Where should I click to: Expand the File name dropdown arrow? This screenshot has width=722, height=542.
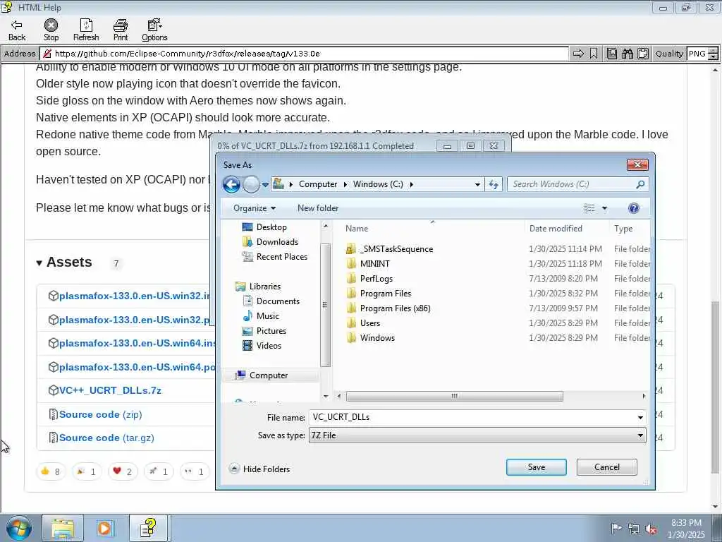coord(640,418)
